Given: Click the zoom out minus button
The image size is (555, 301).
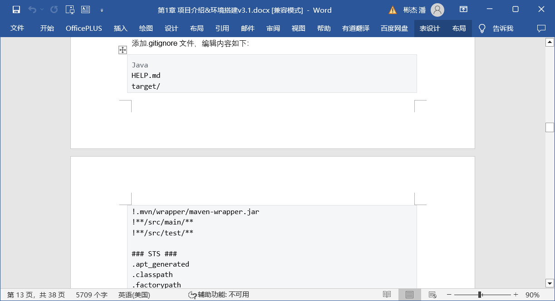Looking at the screenshot, I should [449, 295].
